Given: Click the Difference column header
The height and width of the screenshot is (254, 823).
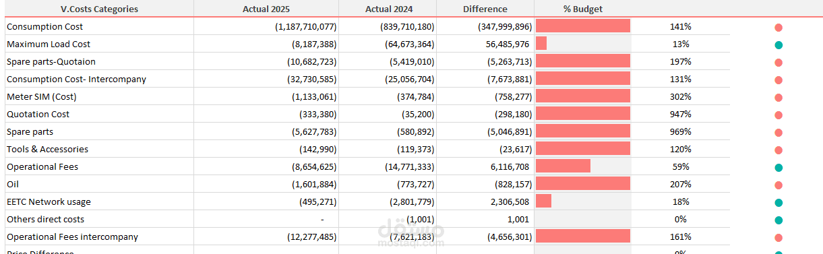Looking at the screenshot, I should [485, 9].
